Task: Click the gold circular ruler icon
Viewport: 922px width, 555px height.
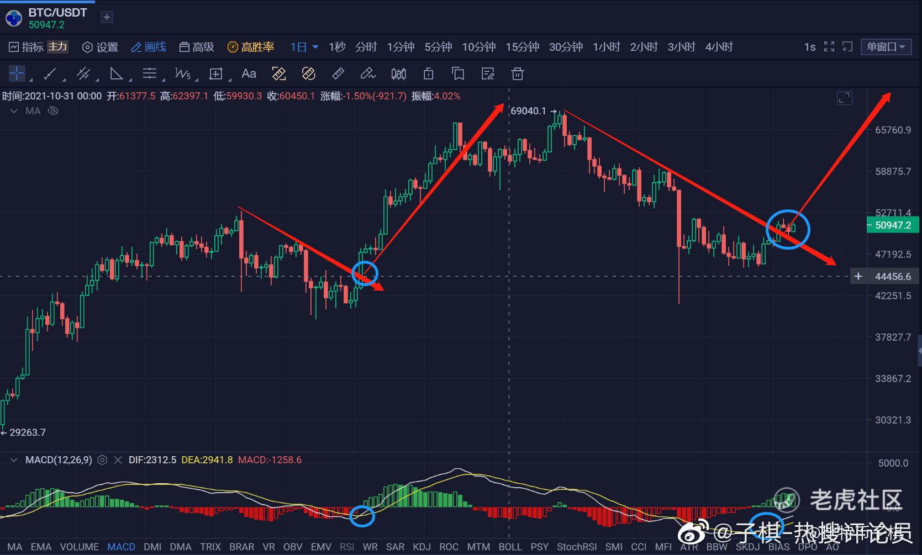Action: tap(308, 73)
